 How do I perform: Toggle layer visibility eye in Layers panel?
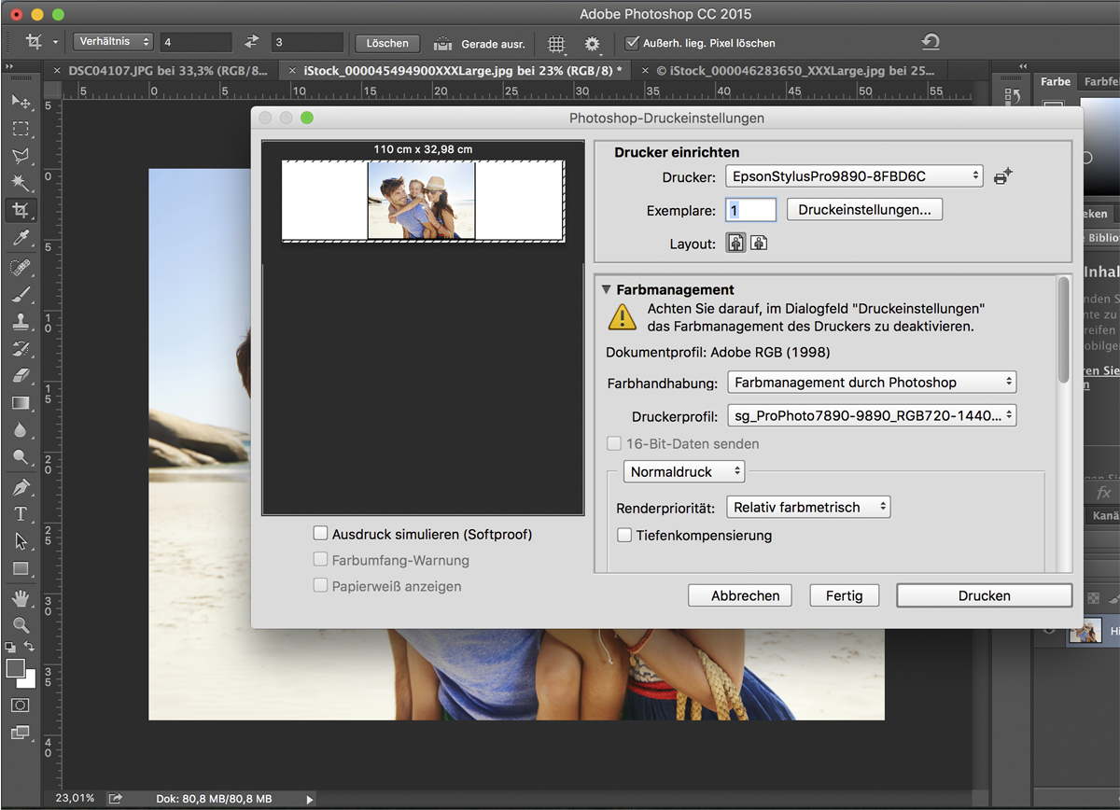1049,631
